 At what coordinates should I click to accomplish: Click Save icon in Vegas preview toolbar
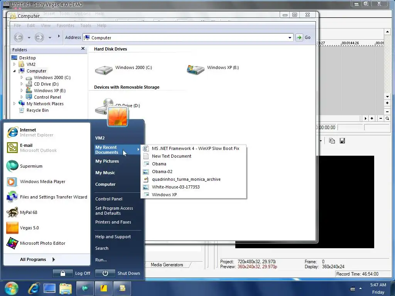[342, 141]
